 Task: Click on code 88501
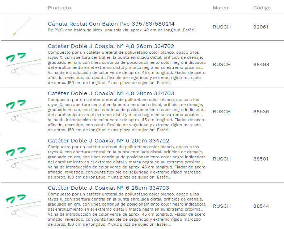260,159
